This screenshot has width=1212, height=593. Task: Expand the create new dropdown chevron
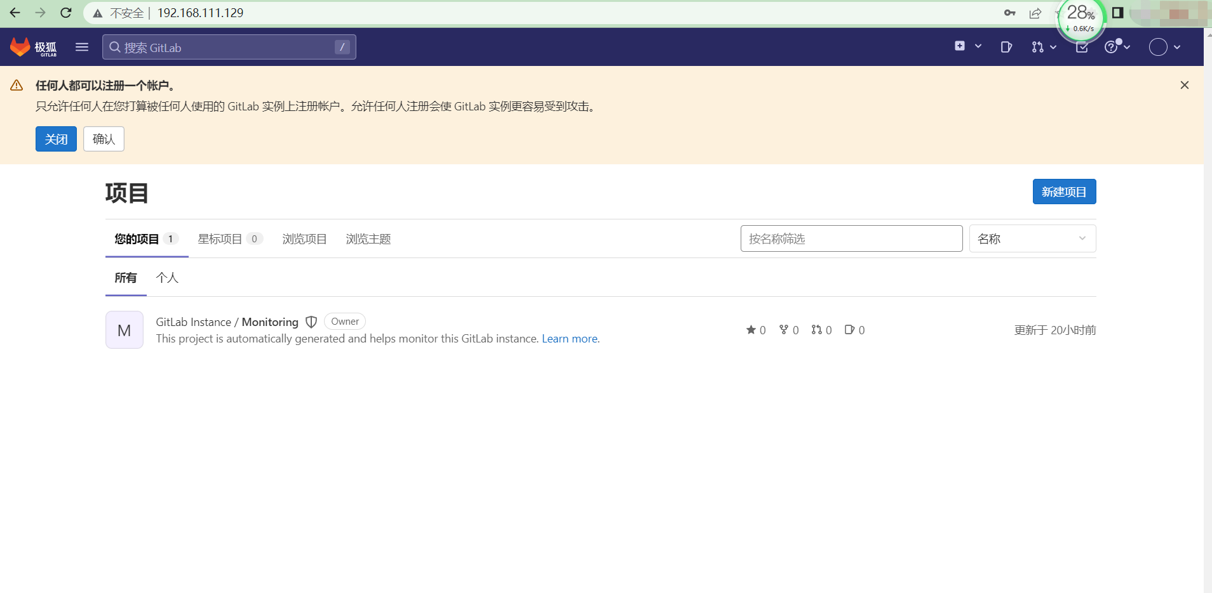click(x=978, y=46)
